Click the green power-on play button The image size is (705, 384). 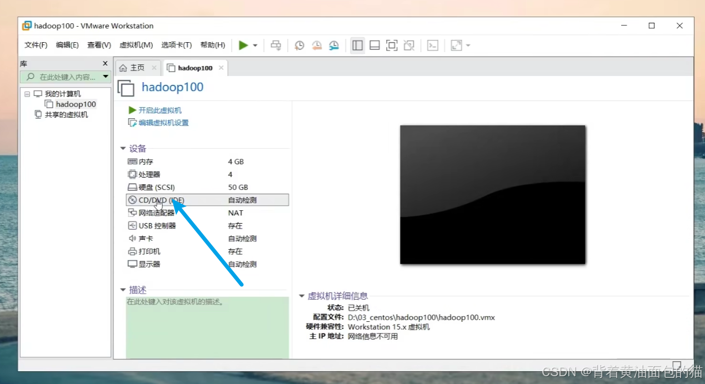[243, 46]
